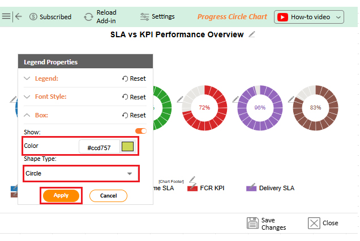Click edit pencil on FCR KPI legend
This screenshot has width=360, height=241.
(x=193, y=186)
